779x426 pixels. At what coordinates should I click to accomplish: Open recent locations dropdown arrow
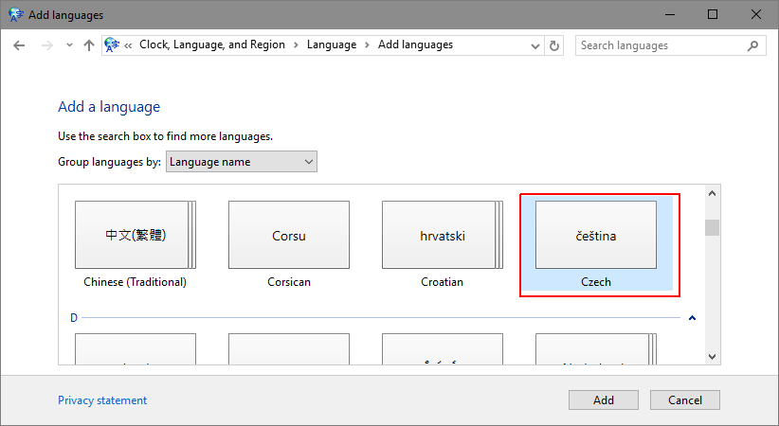click(69, 45)
